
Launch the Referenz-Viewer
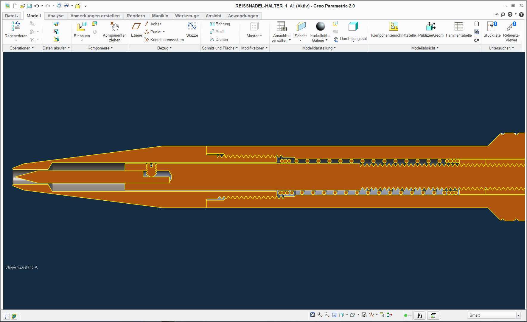coord(511,27)
